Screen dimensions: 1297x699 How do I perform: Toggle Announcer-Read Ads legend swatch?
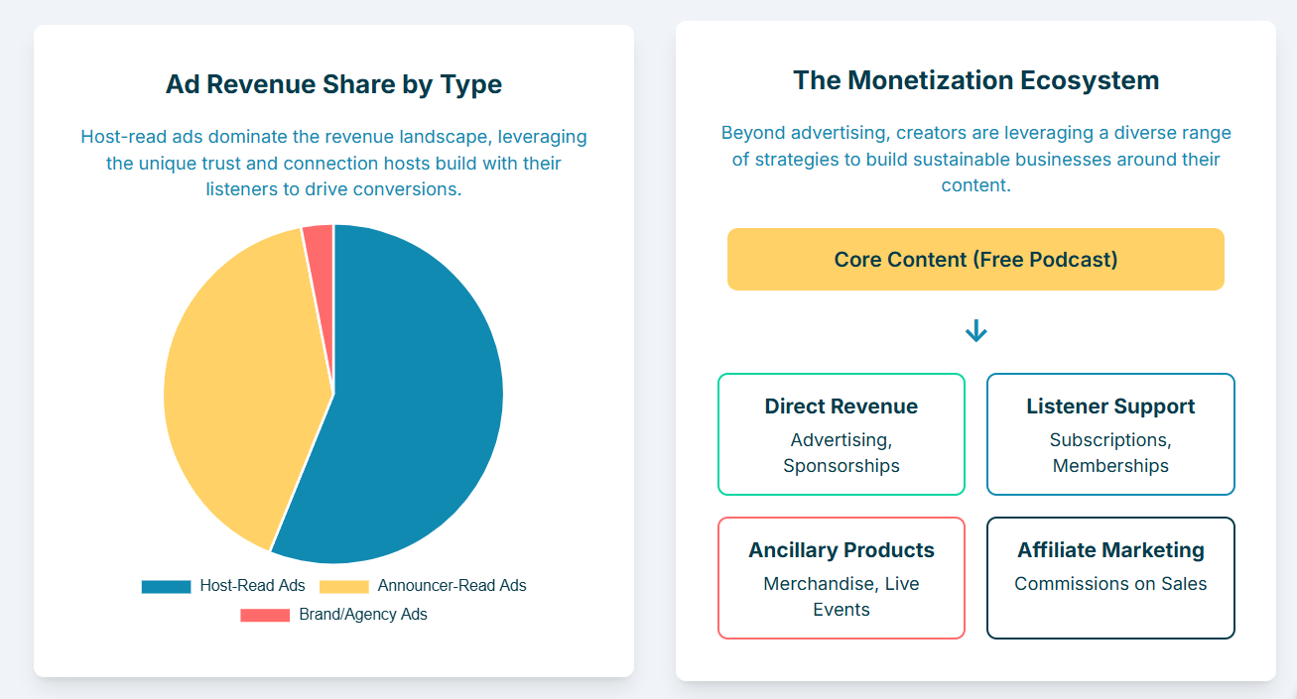coord(343,586)
